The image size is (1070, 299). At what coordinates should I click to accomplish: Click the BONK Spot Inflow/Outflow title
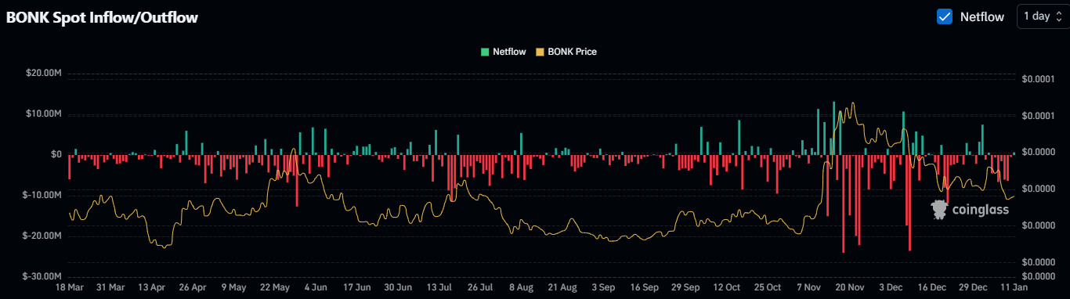click(102, 17)
